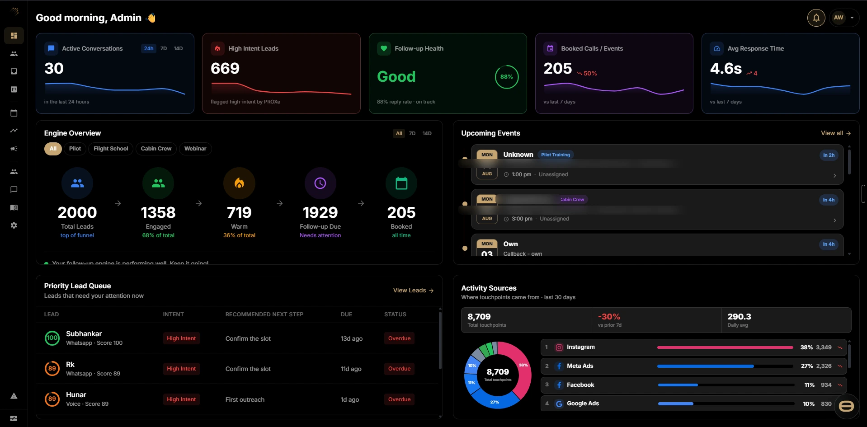Open the notifications bell
The width and height of the screenshot is (867, 427).
[x=816, y=18]
